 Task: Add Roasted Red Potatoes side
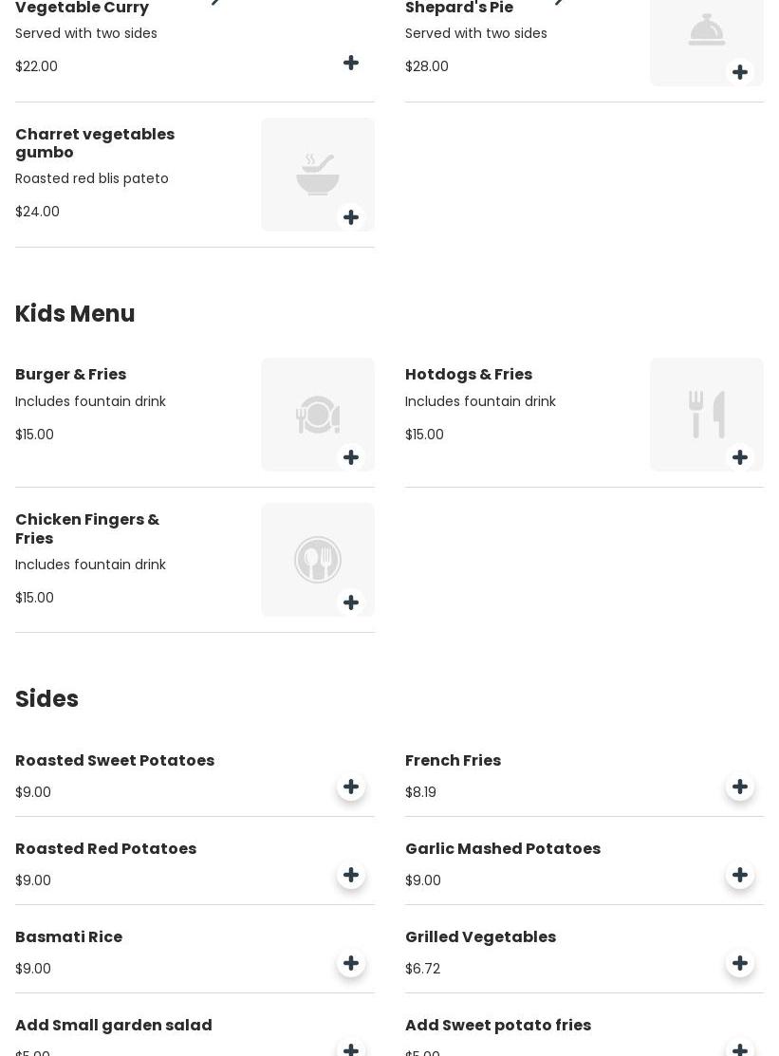point(351,876)
